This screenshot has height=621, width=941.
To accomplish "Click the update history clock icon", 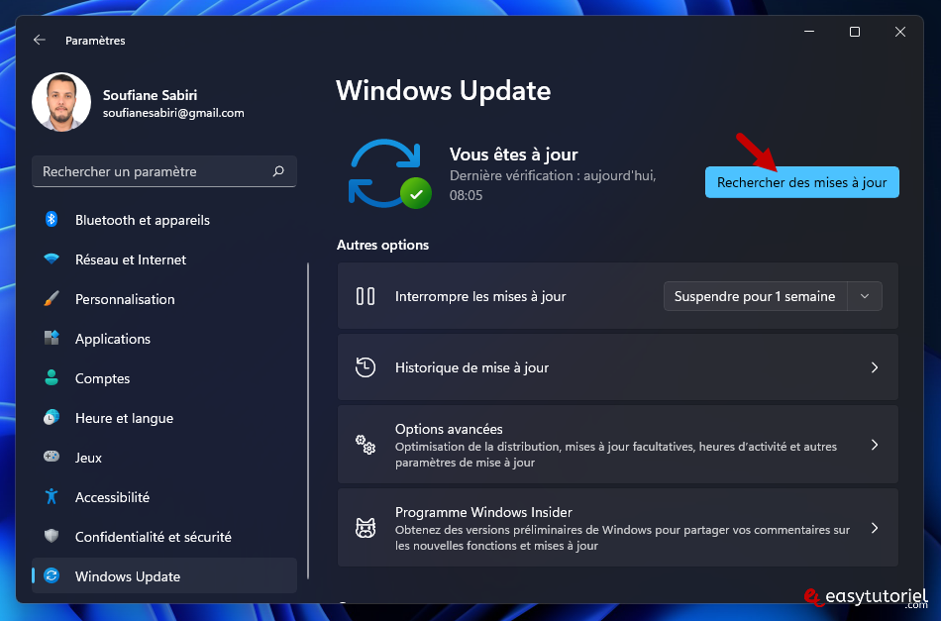I will [366, 367].
